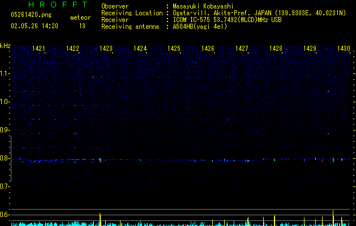Select receiver text ICOM IC-575 53.7492 MHz USB
Viewport: 356px width, 226px height.
(x=227, y=20)
